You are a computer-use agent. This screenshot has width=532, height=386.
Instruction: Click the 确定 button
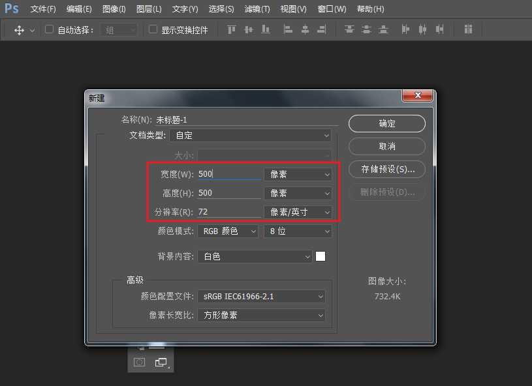386,123
